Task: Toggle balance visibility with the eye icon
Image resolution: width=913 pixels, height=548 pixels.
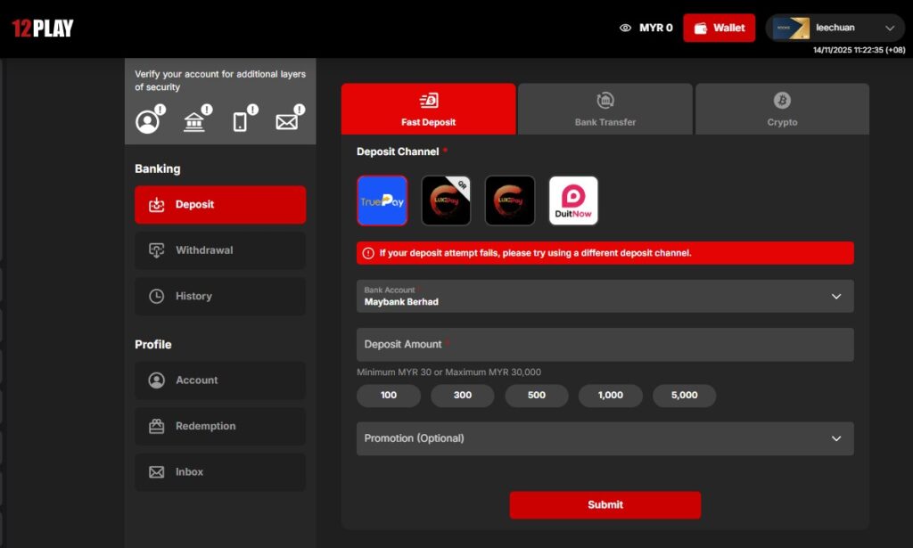Action: pyautogui.click(x=625, y=28)
